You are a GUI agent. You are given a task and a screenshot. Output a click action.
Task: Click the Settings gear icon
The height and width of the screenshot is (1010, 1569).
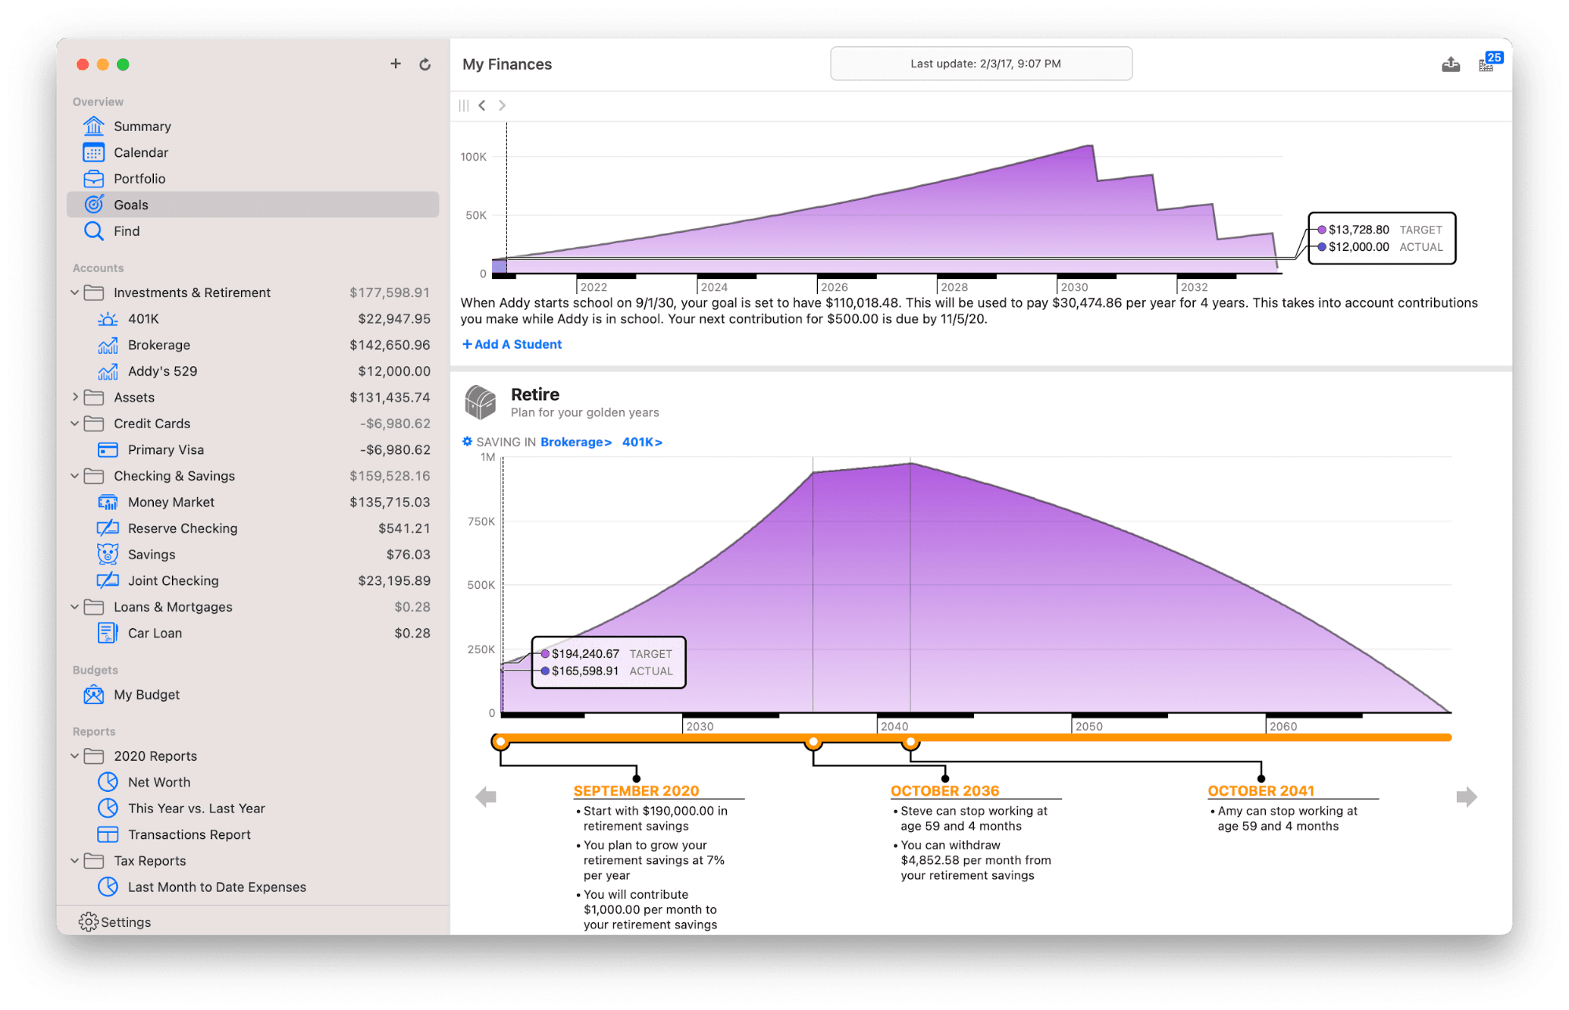(89, 921)
